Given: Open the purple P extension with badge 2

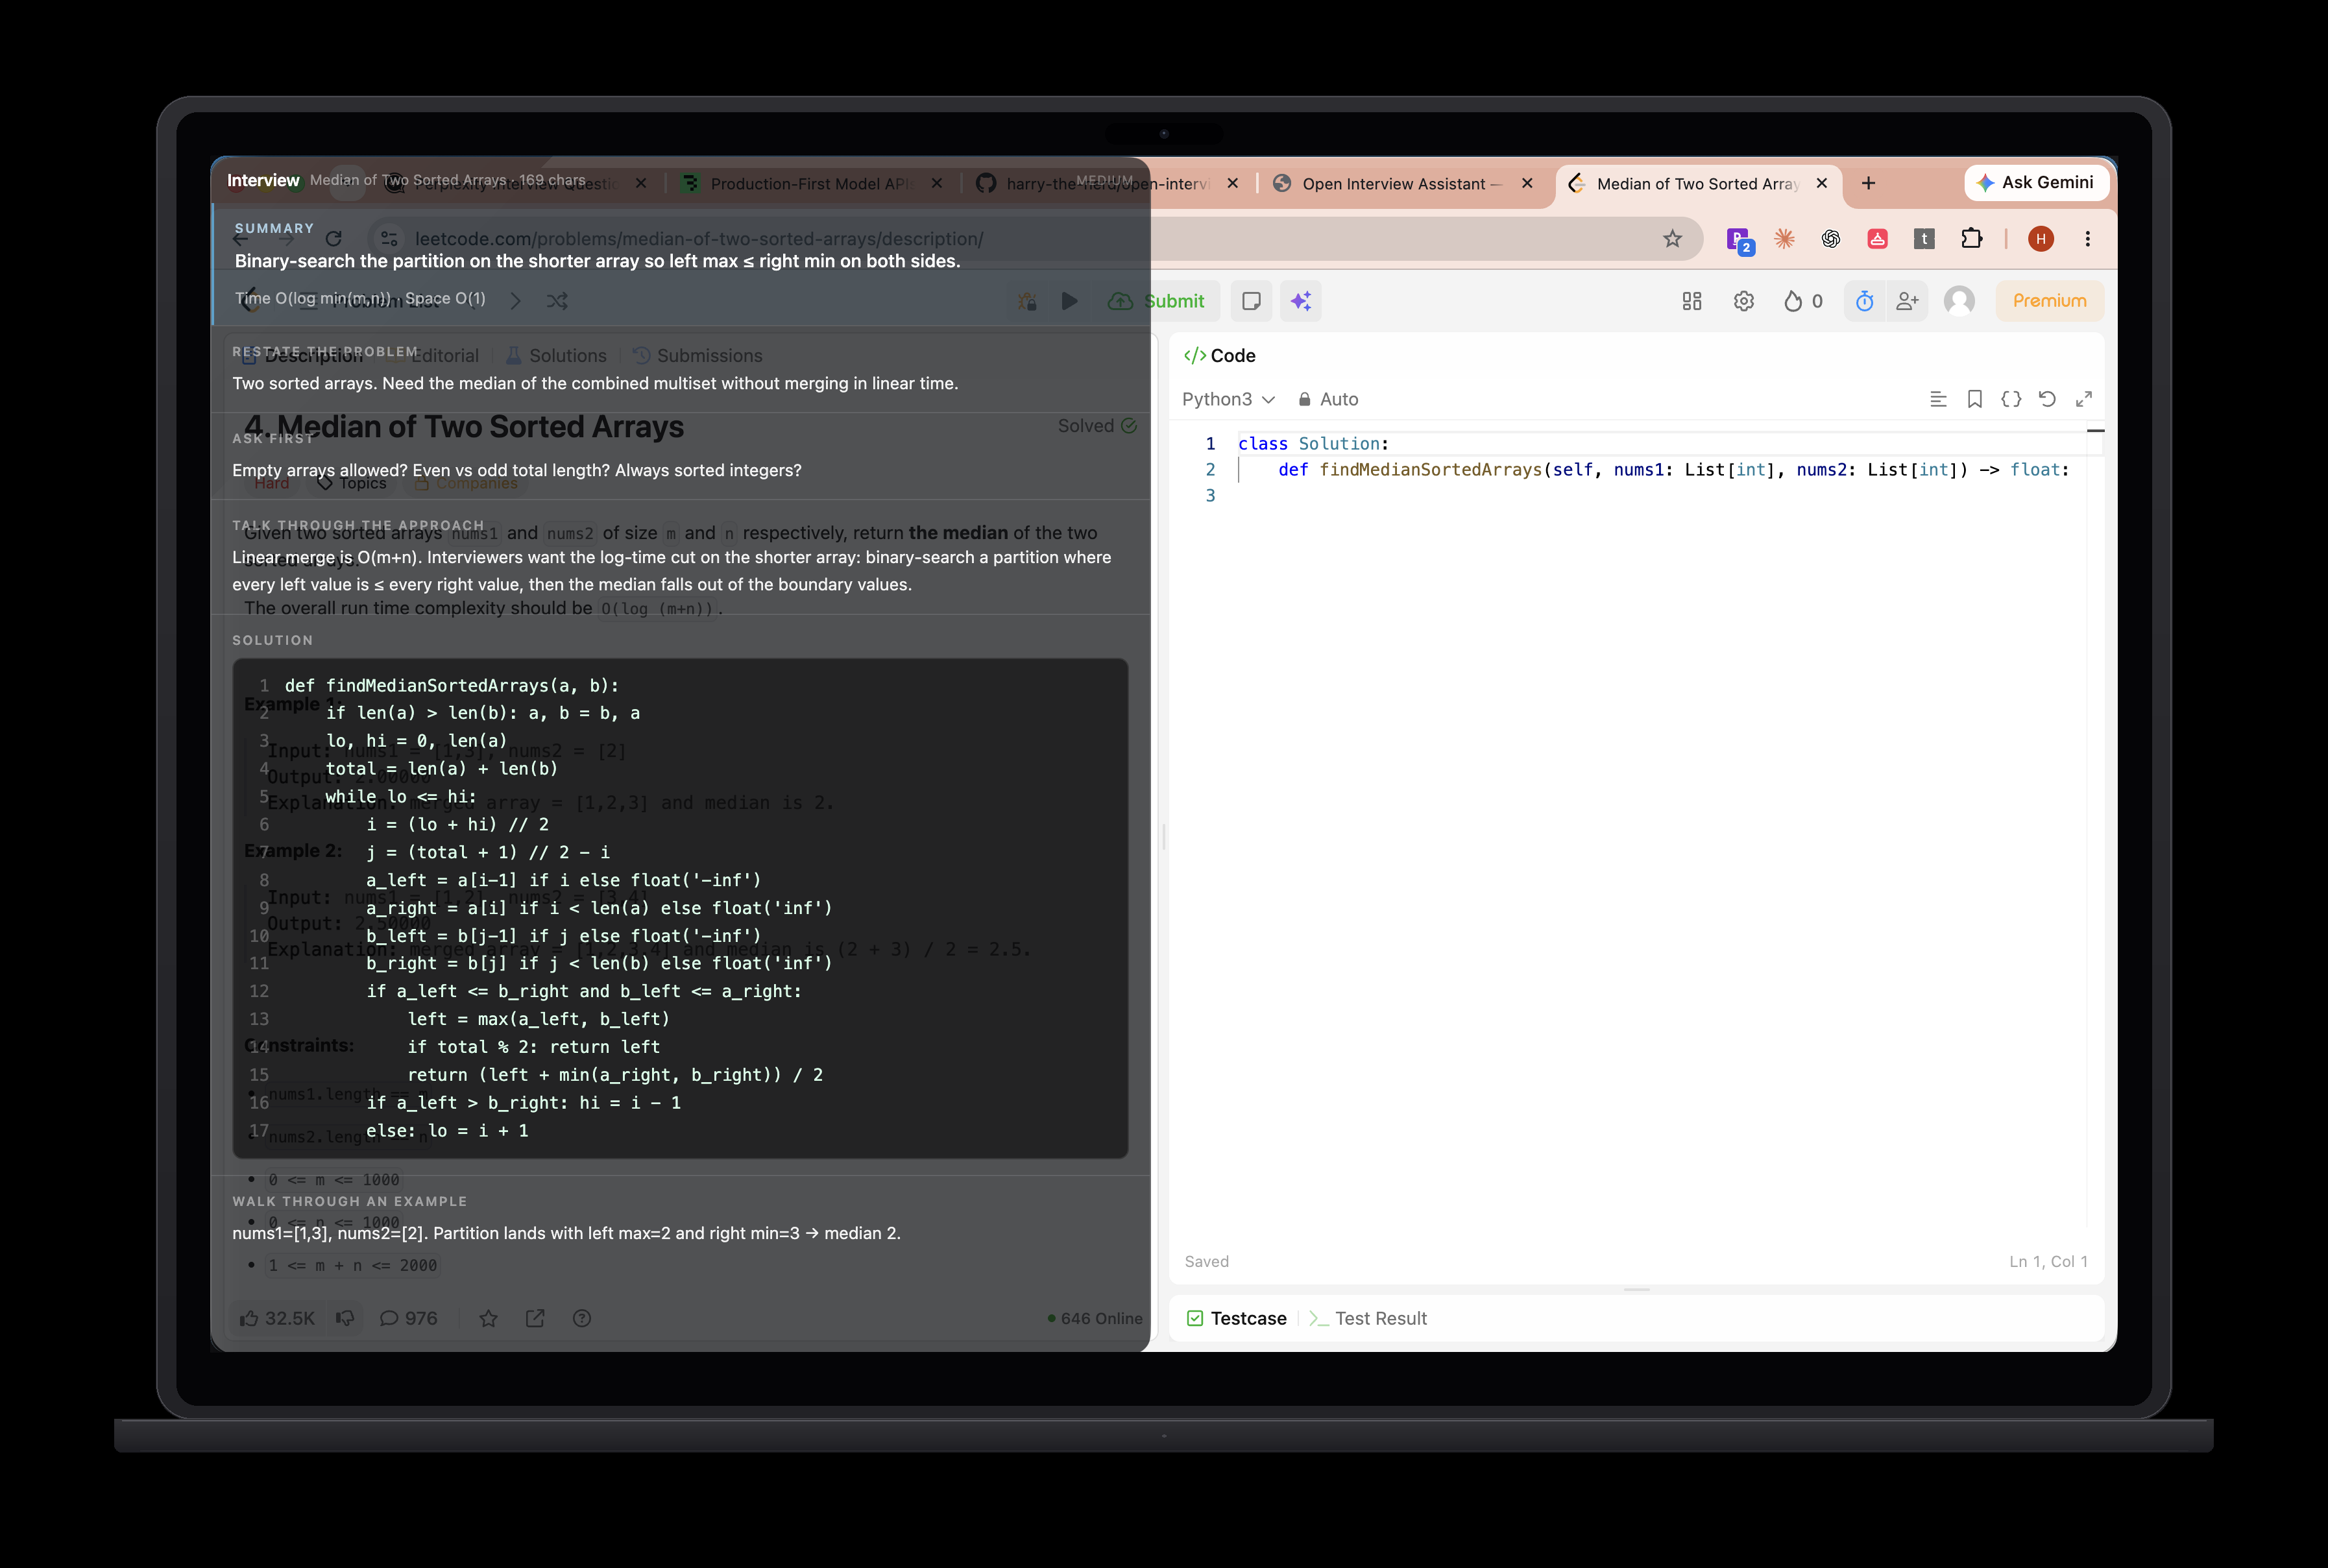Looking at the screenshot, I should coord(1739,240).
